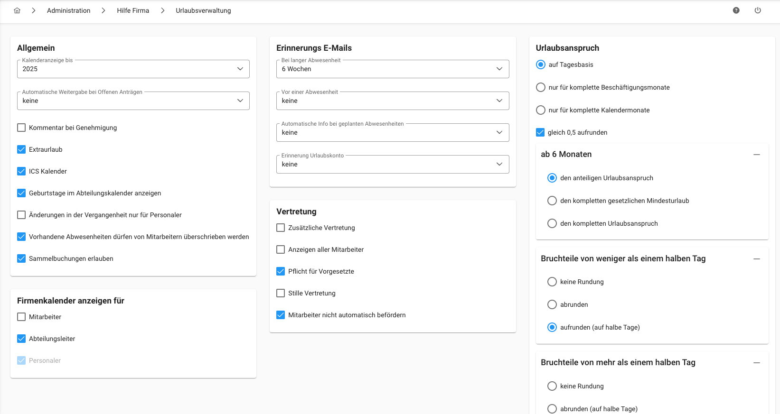
Task: Collapse the 'ab 6 Monaten' section
Action: [x=756, y=155]
